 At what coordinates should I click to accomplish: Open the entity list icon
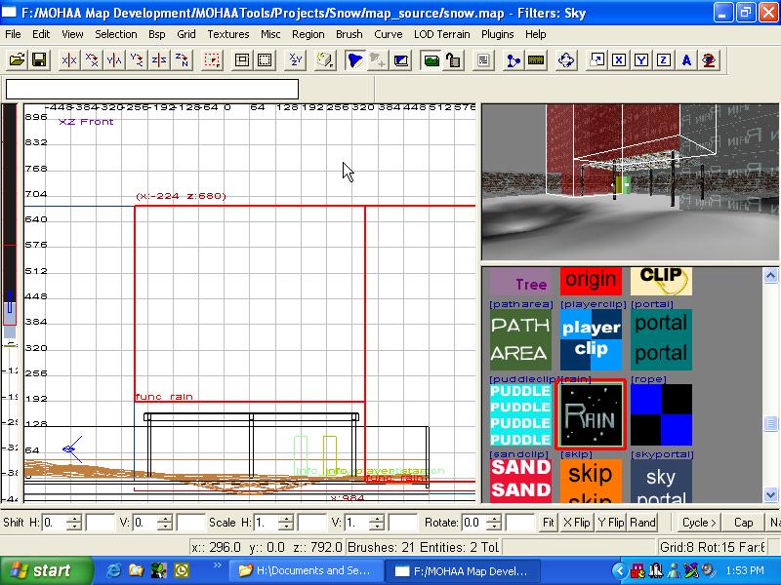482,60
